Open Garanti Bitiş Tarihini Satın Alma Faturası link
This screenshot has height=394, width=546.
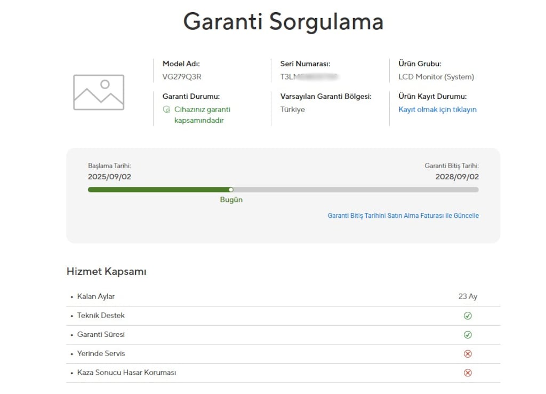403,216
